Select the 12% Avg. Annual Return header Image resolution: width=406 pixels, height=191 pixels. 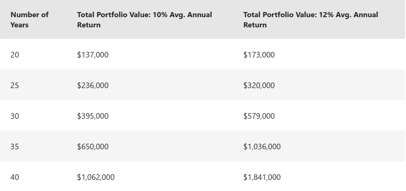click(x=310, y=19)
